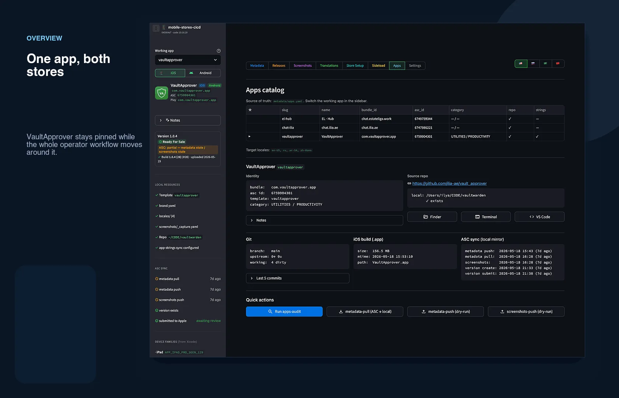Click the version exists check icon
Viewport: 619px width, 398px height.
(157, 311)
